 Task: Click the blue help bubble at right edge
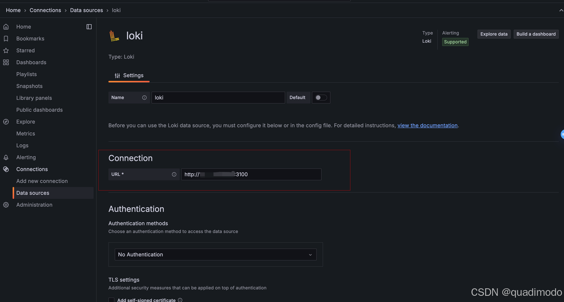tap(562, 134)
